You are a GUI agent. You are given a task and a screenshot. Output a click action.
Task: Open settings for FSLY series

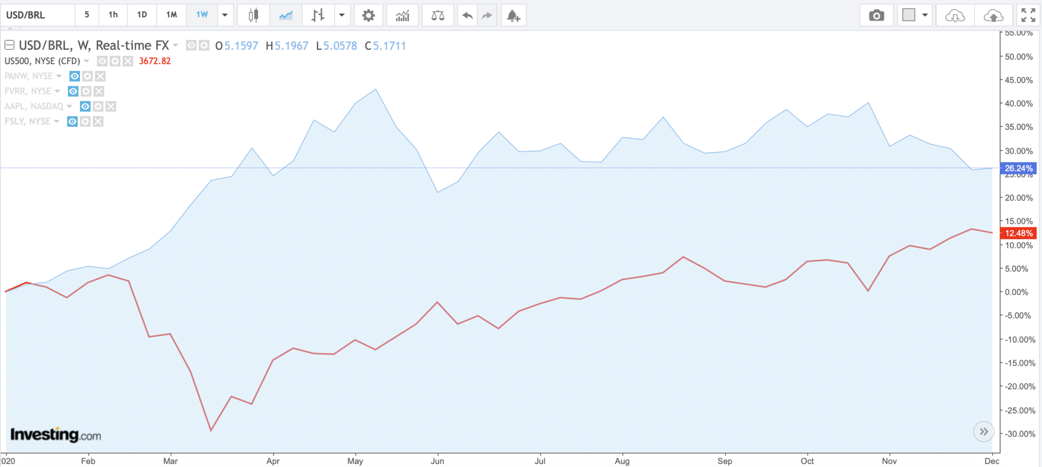coord(85,122)
